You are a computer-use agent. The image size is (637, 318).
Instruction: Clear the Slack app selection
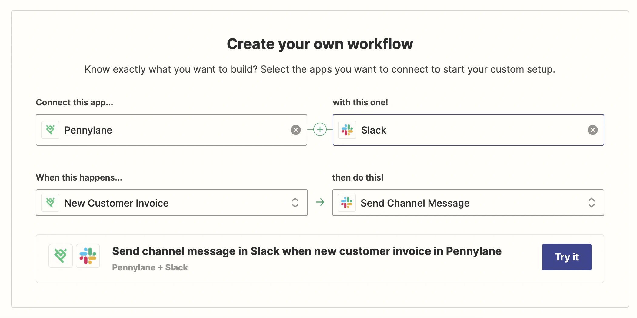592,130
